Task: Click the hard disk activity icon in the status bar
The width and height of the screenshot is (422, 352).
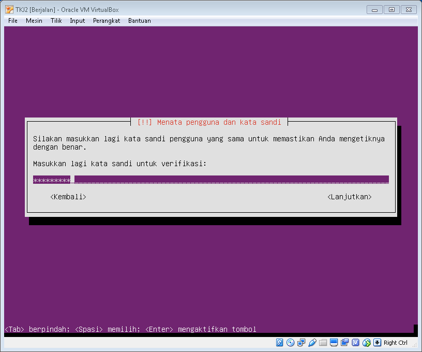Action: point(280,343)
